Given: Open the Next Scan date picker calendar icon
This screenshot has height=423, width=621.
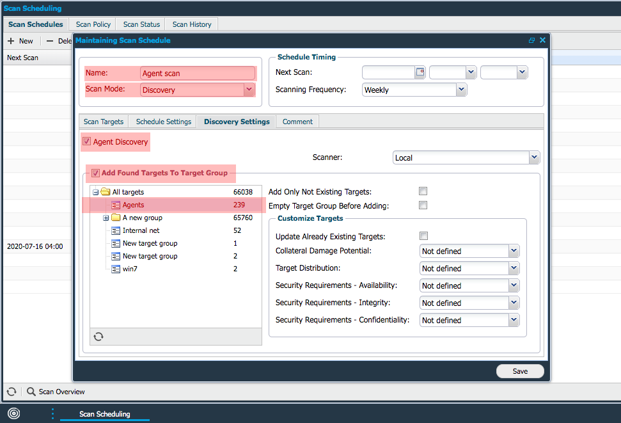Looking at the screenshot, I should [420, 72].
